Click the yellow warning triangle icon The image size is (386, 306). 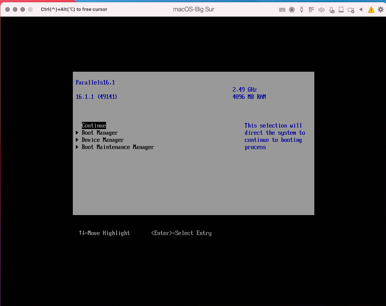pos(371,10)
